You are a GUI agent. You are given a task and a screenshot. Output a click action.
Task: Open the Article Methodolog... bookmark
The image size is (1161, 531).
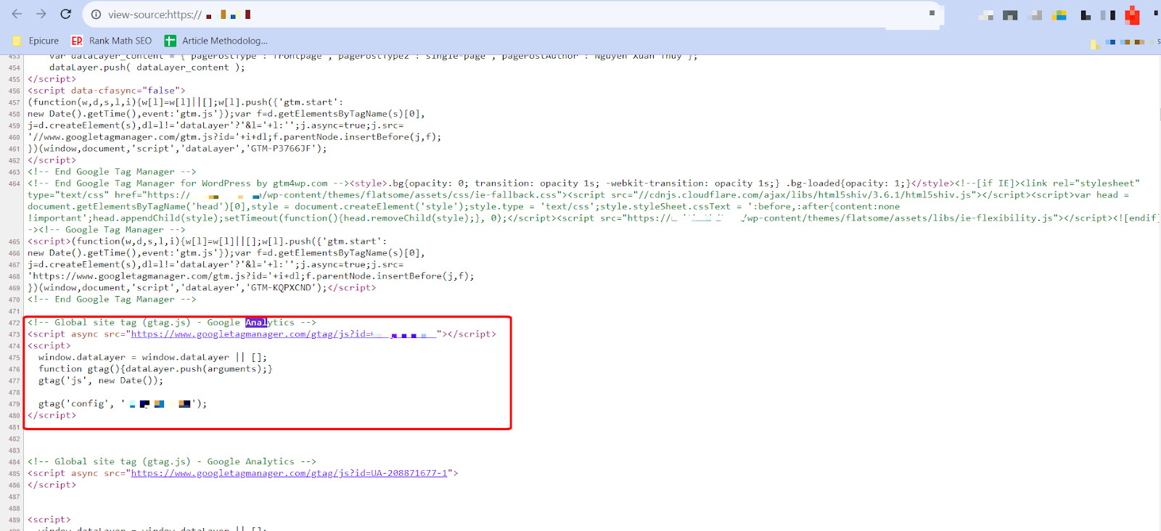(216, 41)
